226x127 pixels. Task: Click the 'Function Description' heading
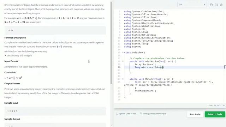pyautogui.click(x=15, y=38)
